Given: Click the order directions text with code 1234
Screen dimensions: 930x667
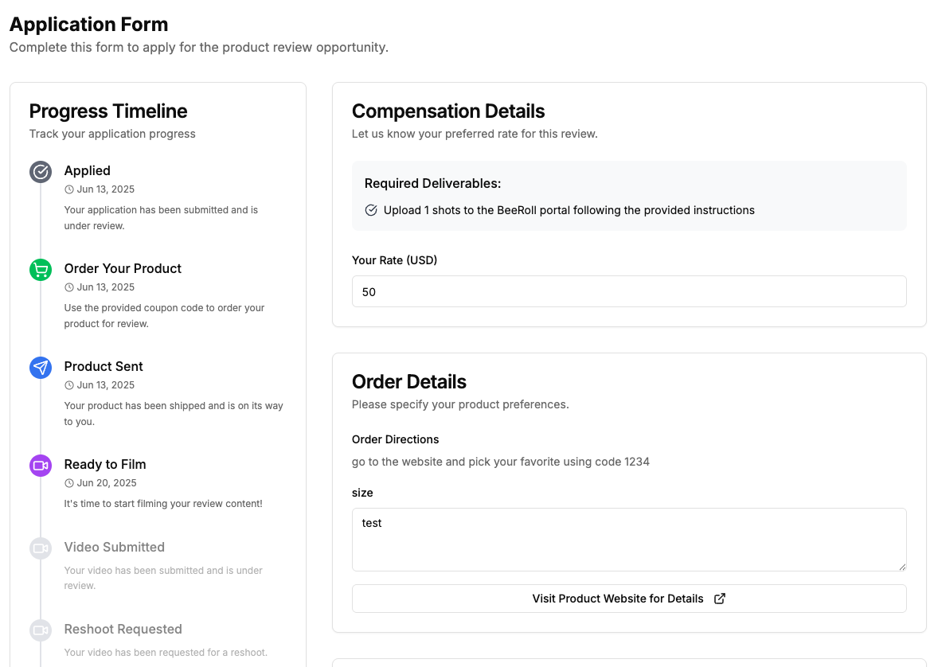Looking at the screenshot, I should tap(501, 462).
